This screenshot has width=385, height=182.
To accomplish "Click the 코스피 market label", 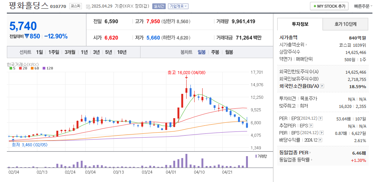I will pos(75,6).
